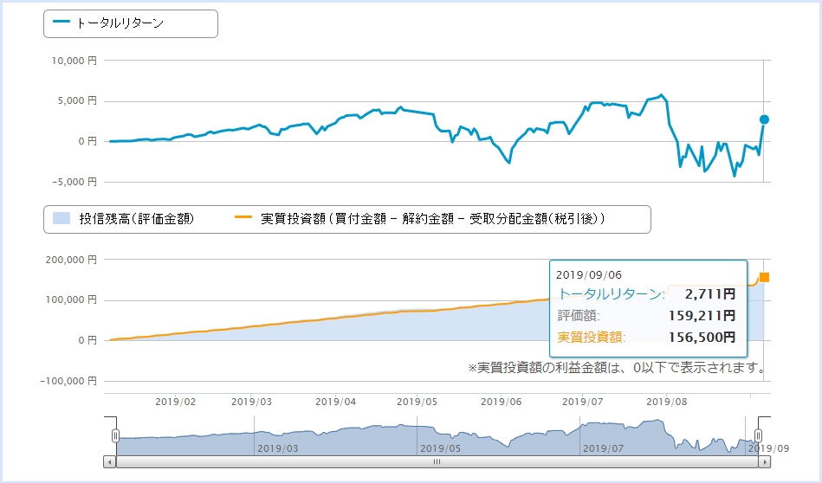Click the 2019/06 x-axis label
Screen dimensions: 822x483
point(502,402)
